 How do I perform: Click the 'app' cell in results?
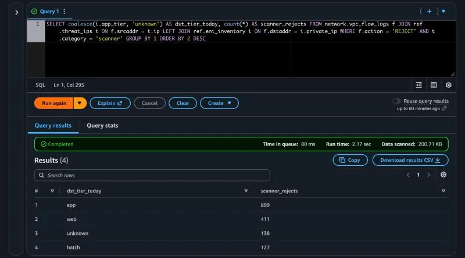71,205
